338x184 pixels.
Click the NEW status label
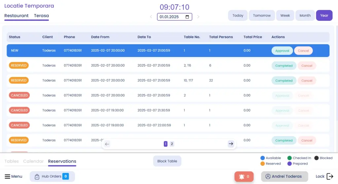pos(15,50)
